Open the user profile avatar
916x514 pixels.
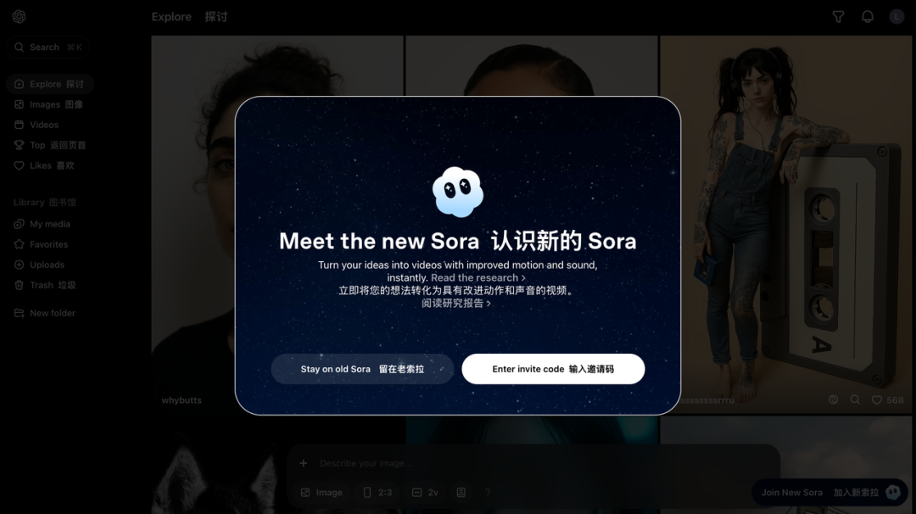pos(896,17)
